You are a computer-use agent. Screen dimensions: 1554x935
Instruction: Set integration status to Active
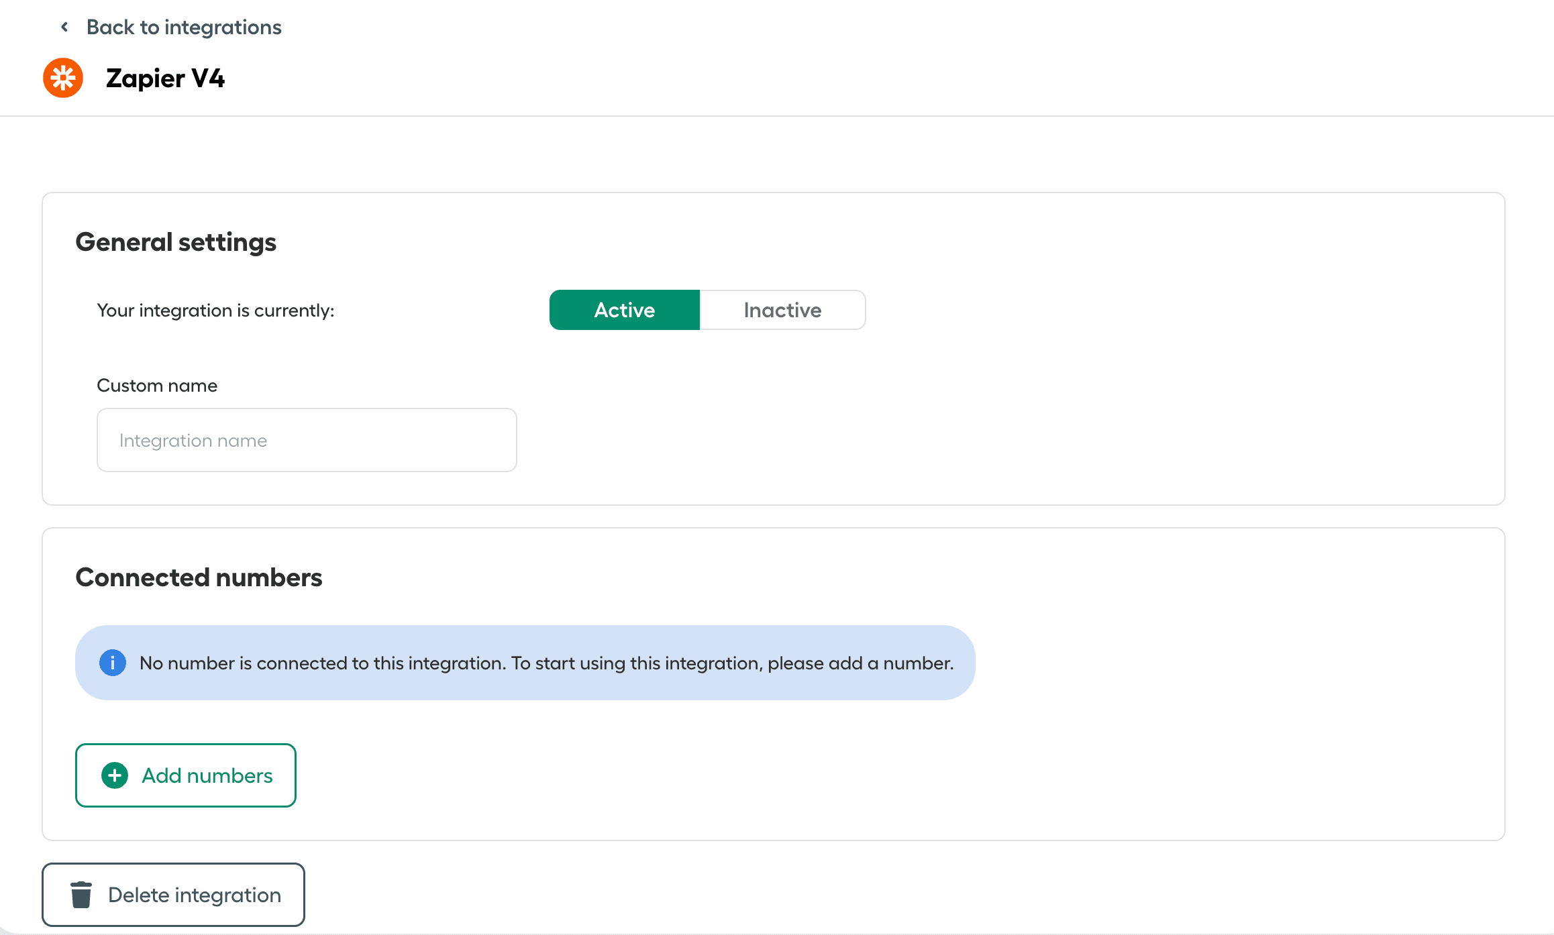point(624,310)
